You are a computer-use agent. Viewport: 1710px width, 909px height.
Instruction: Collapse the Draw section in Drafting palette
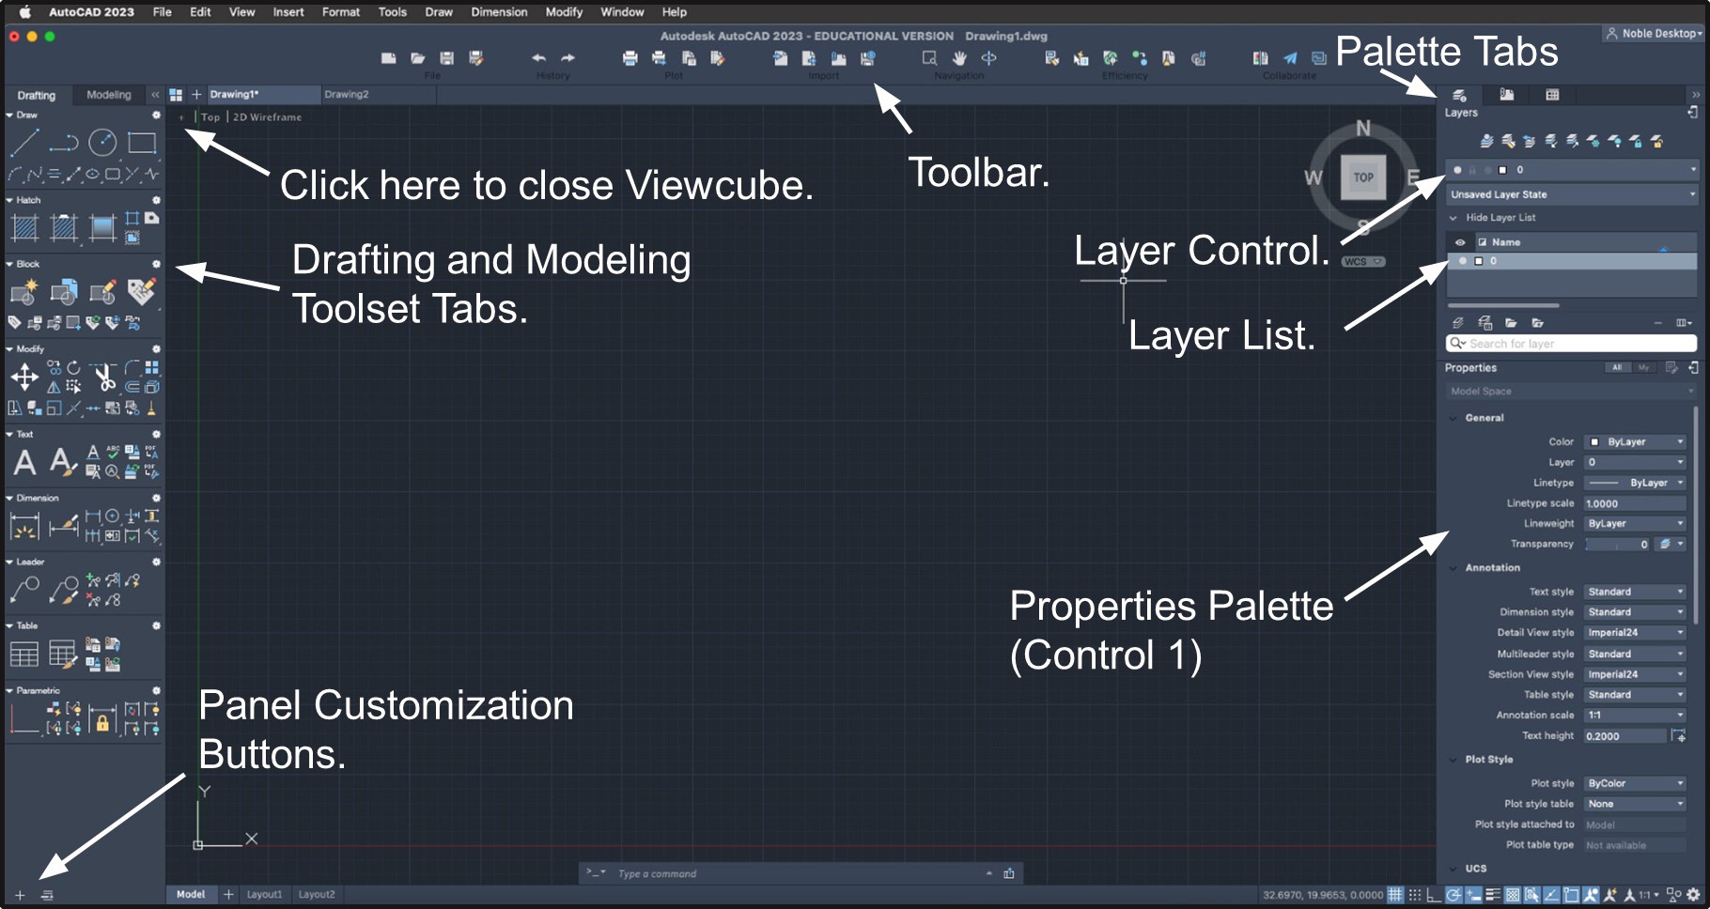pyautogui.click(x=9, y=115)
